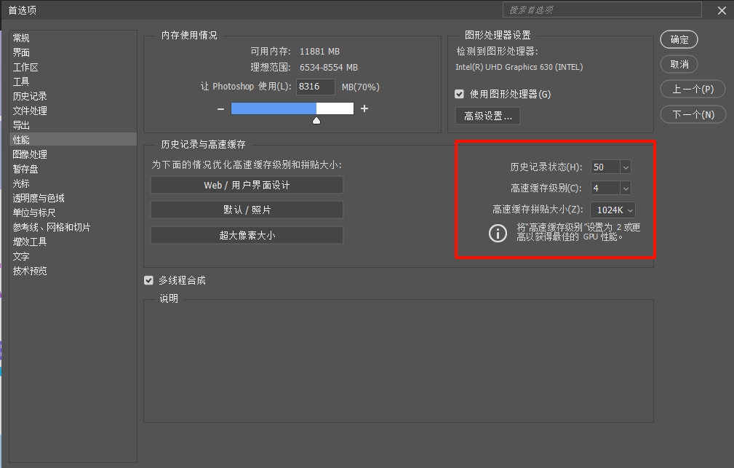Click the 搜索首选项 search field
Screen dimensions: 734x468
point(601,9)
